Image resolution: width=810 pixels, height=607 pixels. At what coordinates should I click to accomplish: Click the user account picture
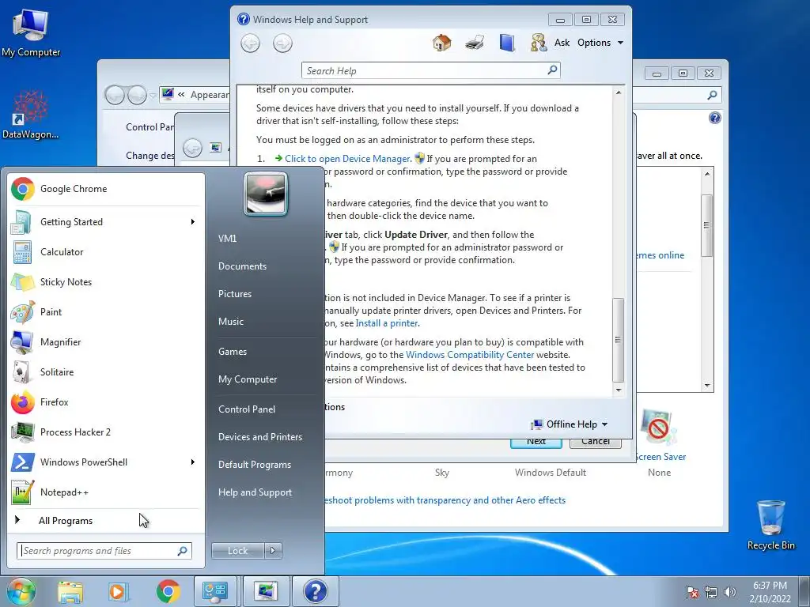266,194
